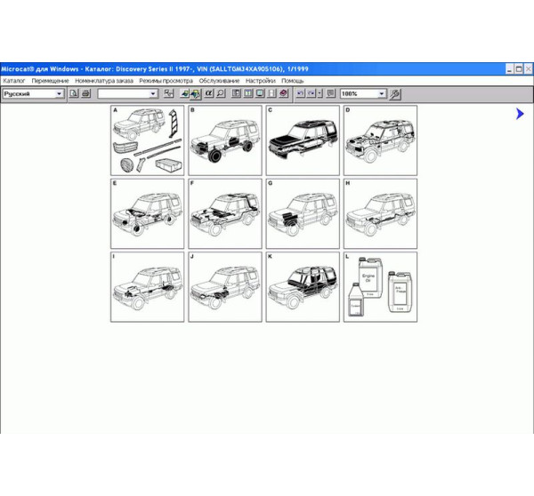Open the empty combo box in toolbar
This screenshot has width=534, height=496.
[x=153, y=93]
